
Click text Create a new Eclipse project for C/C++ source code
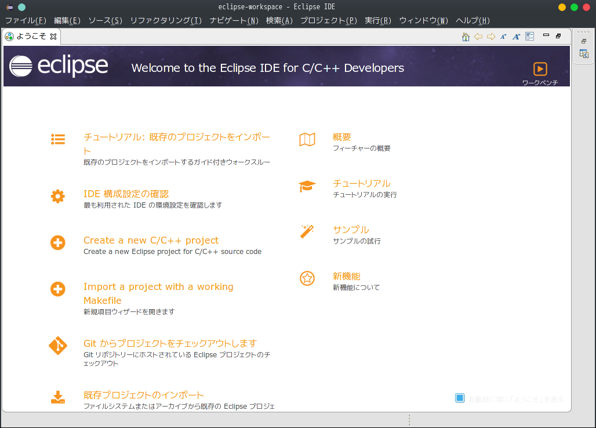pyautogui.click(x=173, y=252)
